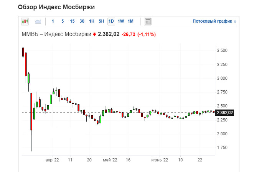Click the first red candle near 3 500

(x=23, y=52)
